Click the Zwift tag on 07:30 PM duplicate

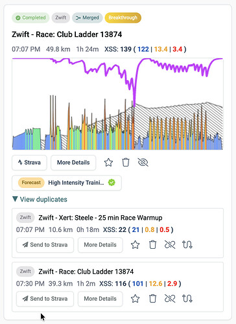(x=25, y=272)
